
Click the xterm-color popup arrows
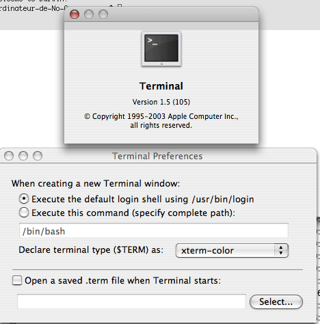[281, 250]
